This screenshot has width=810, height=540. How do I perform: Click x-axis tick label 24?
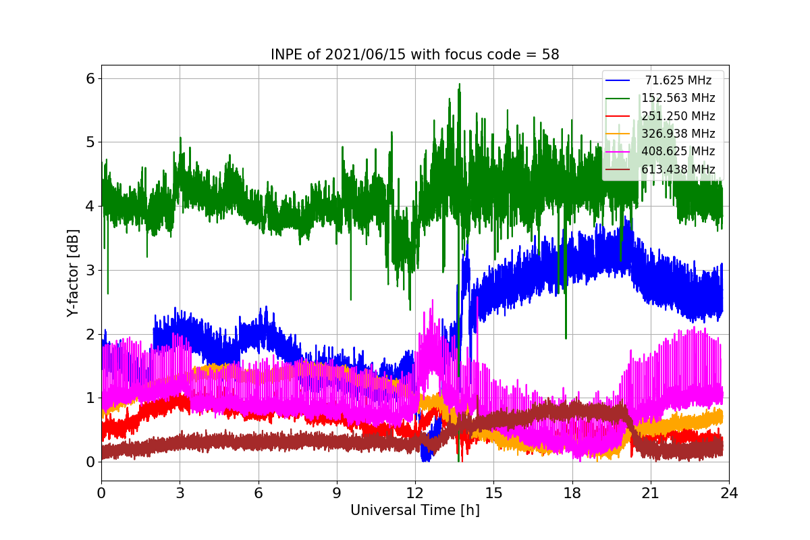(729, 493)
